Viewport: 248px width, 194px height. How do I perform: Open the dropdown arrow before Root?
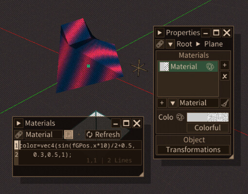click(170, 44)
